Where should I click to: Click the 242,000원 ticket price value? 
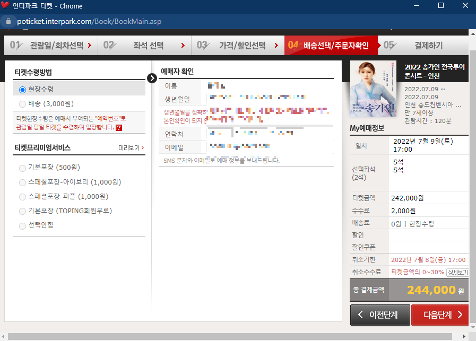[408, 198]
